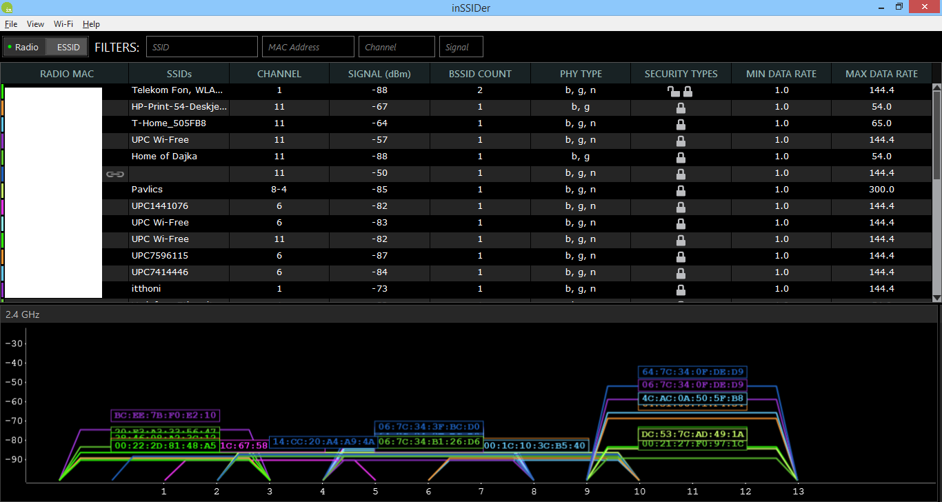Click lock icon on itthoni row
This screenshot has width=942, height=502.
click(x=681, y=290)
